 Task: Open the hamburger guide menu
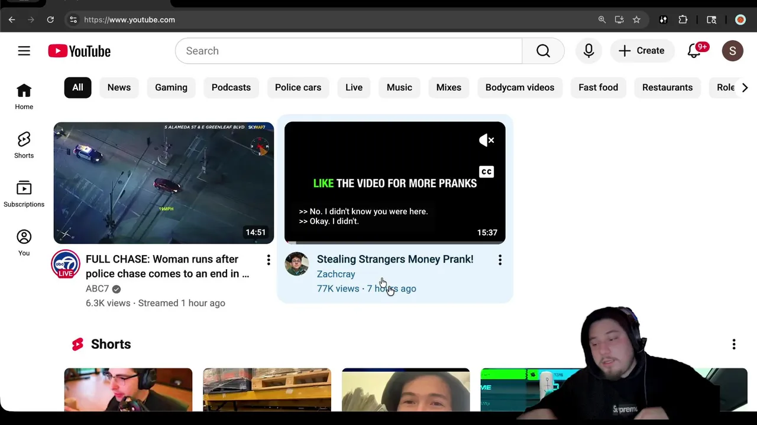(x=24, y=51)
